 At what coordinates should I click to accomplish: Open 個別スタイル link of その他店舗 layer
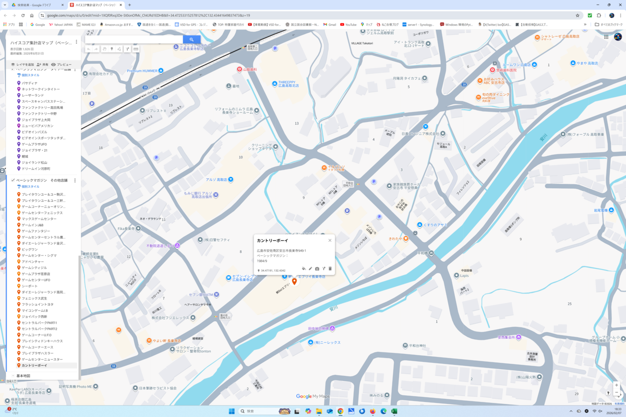click(x=29, y=187)
